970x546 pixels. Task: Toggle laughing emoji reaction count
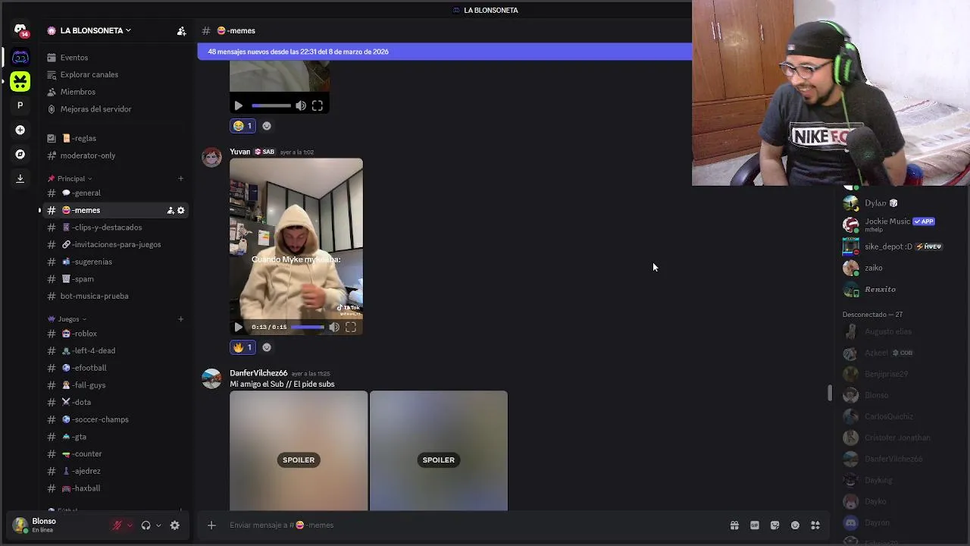click(242, 126)
